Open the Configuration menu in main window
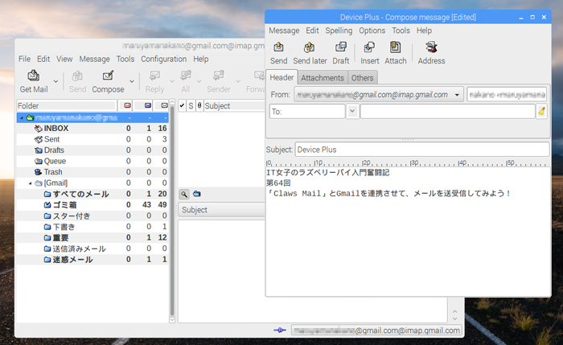Viewport: 563px width, 345px height. pos(164,59)
